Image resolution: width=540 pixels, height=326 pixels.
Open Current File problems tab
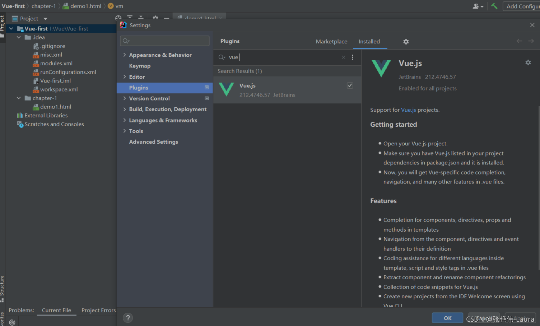[56, 310]
